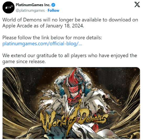Open the platinumgames.com official-blog link
This screenshot has height=140, width=144.
tap(42, 44)
